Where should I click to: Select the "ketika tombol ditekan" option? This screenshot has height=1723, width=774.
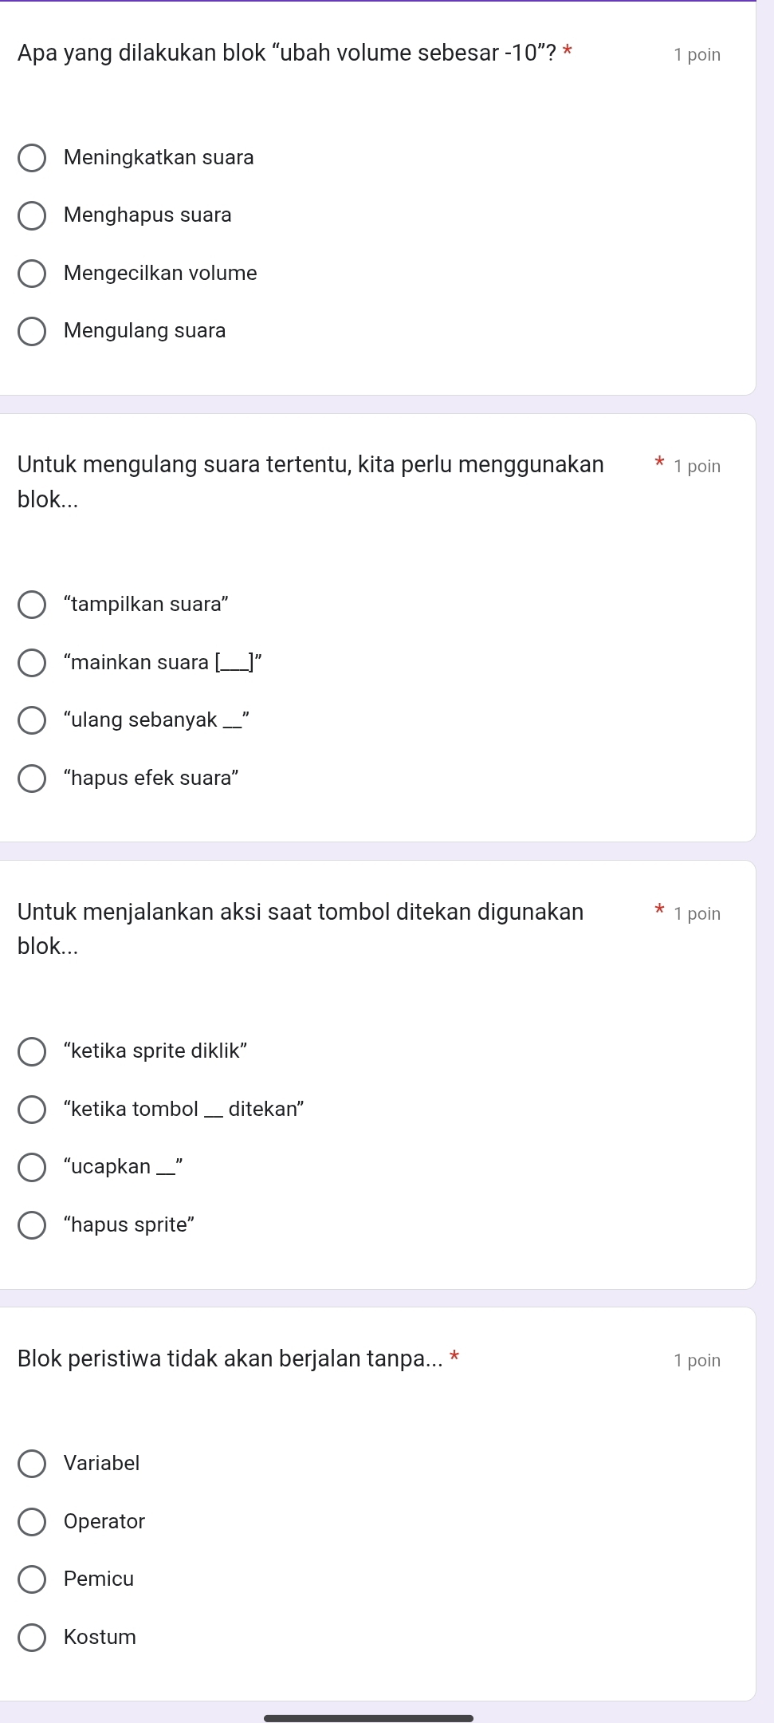(x=32, y=1110)
